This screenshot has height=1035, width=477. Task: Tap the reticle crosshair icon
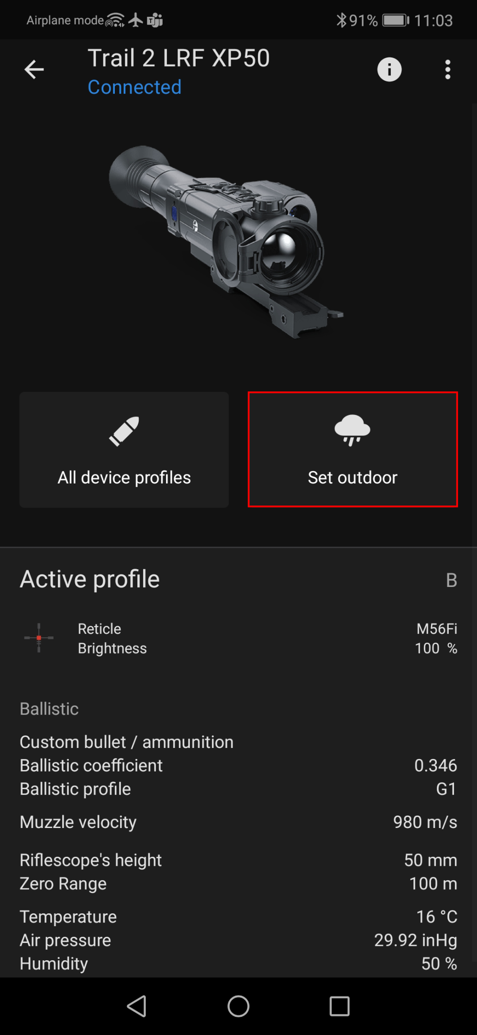coord(39,638)
